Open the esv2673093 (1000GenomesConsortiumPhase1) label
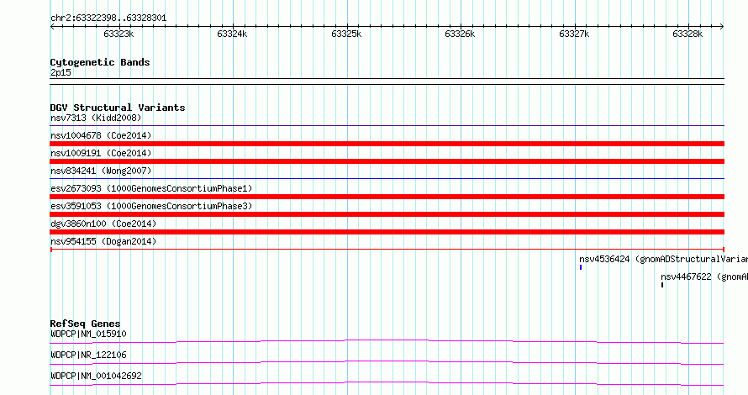The width and height of the screenshot is (748, 395). [x=151, y=188]
